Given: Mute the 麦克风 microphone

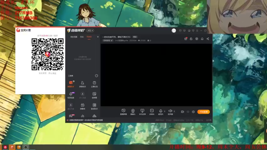Looking at the screenshot, I should [161, 112].
